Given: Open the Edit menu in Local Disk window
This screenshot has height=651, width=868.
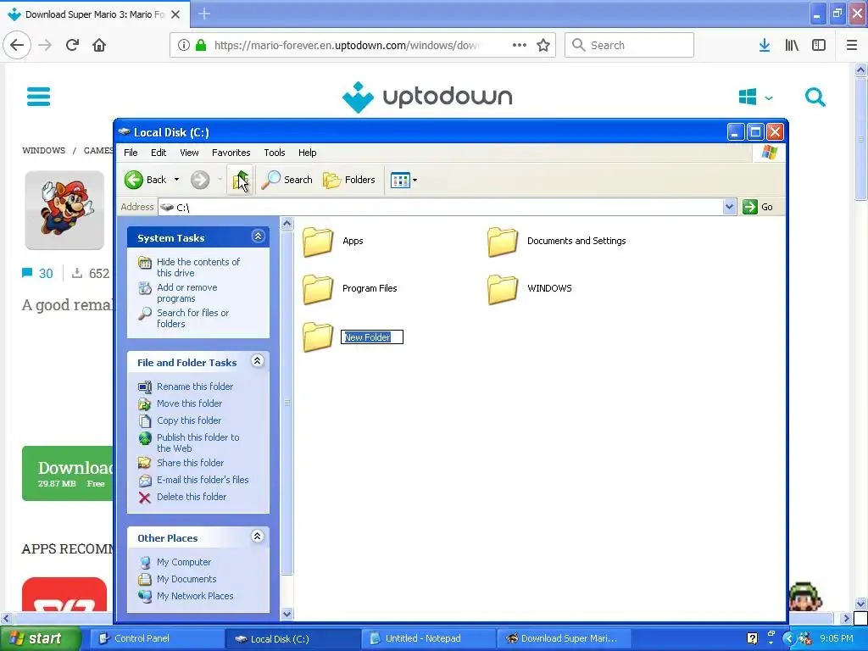Looking at the screenshot, I should (159, 153).
